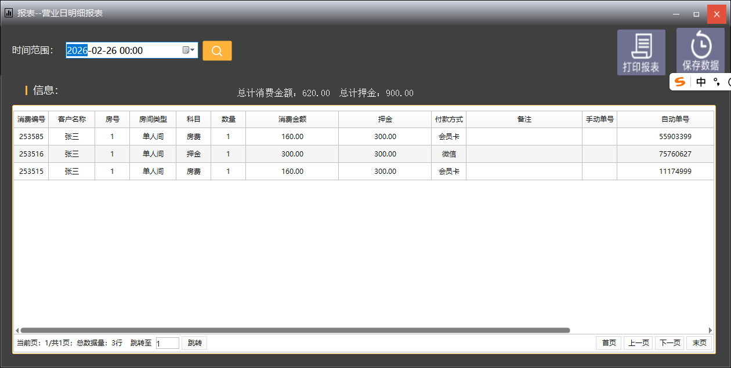The width and height of the screenshot is (731, 368).
Task: Open the date picker calendar dropdown
Action: click(189, 50)
